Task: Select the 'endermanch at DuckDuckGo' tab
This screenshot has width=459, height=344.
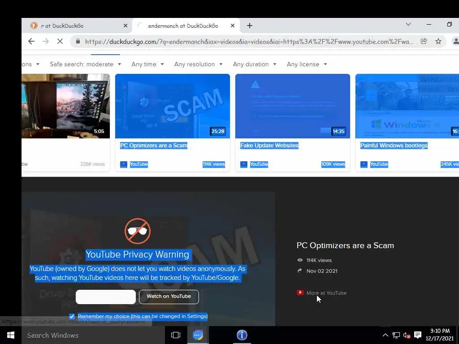Action: click(x=186, y=26)
